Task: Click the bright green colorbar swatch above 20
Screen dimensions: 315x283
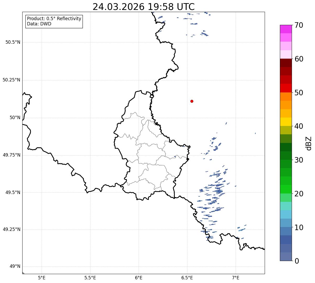Action: (x=286, y=189)
